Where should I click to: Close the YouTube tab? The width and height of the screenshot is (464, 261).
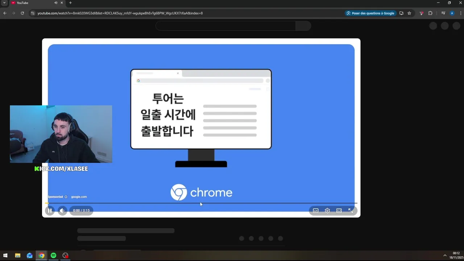pyautogui.click(x=62, y=3)
